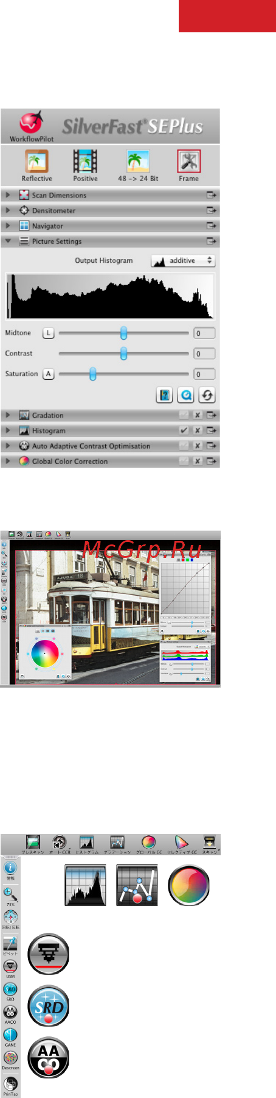The image size is (276, 1098).
Task: Expand the Gradation section
Action: click(8, 415)
